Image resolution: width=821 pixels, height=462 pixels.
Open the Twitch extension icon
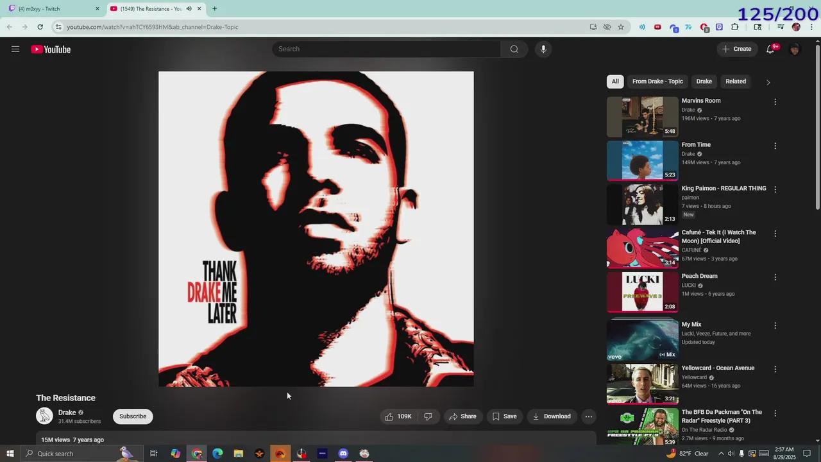click(719, 27)
